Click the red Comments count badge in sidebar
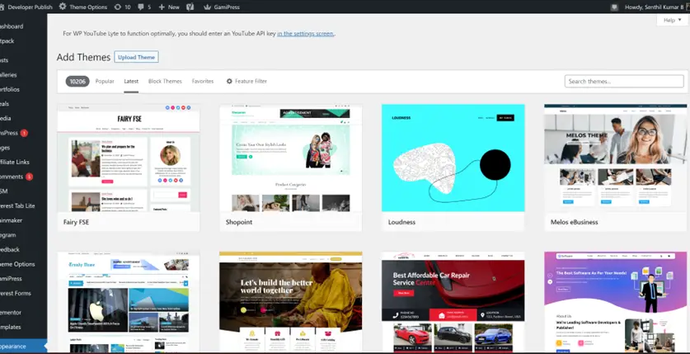Screen dimensions: 690x354 [29, 177]
